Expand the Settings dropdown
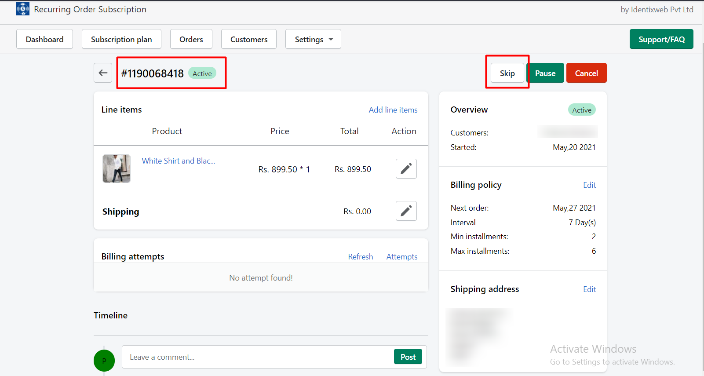This screenshot has width=704, height=376. 313,39
